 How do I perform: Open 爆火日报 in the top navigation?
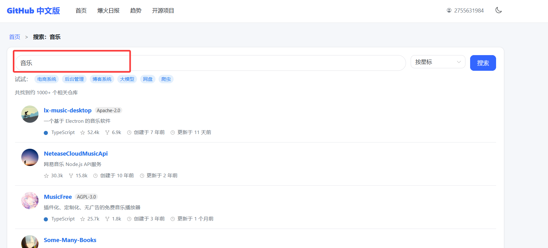(109, 11)
